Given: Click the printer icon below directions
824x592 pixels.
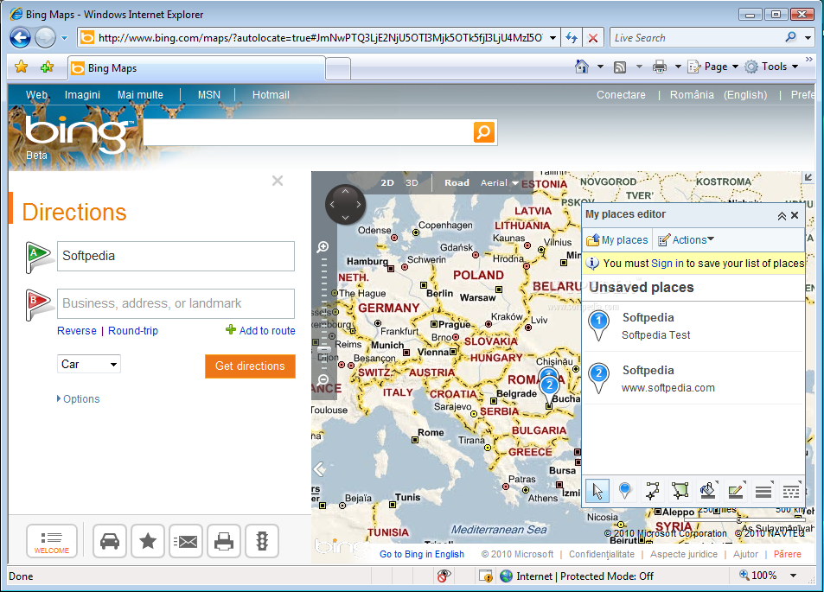Looking at the screenshot, I should [224, 541].
